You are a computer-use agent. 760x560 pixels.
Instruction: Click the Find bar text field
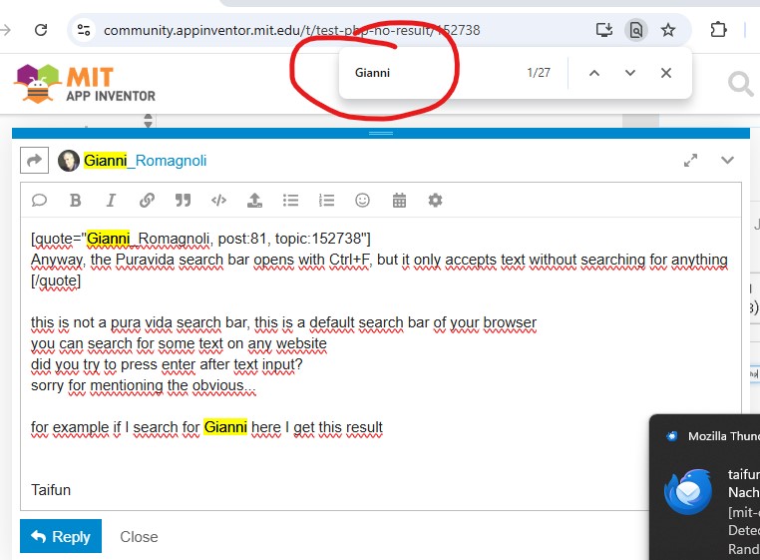[429, 73]
